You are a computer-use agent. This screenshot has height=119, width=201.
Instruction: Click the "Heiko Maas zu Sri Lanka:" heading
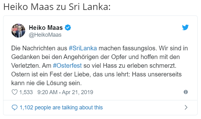click(x=57, y=7)
